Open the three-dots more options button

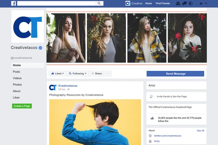108,74
